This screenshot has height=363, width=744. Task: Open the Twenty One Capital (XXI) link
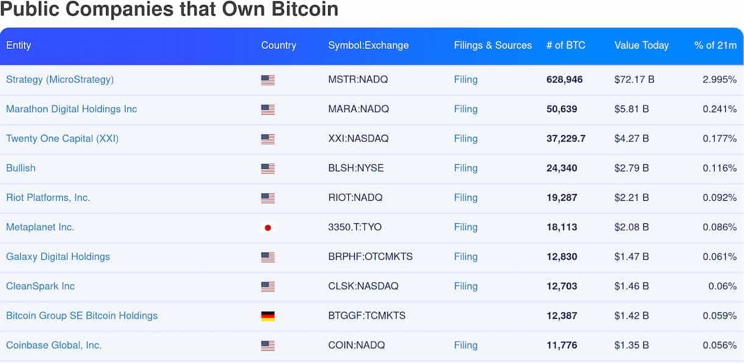tap(62, 138)
